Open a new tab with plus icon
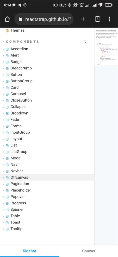118x257 pixels. pyautogui.click(x=83, y=19)
